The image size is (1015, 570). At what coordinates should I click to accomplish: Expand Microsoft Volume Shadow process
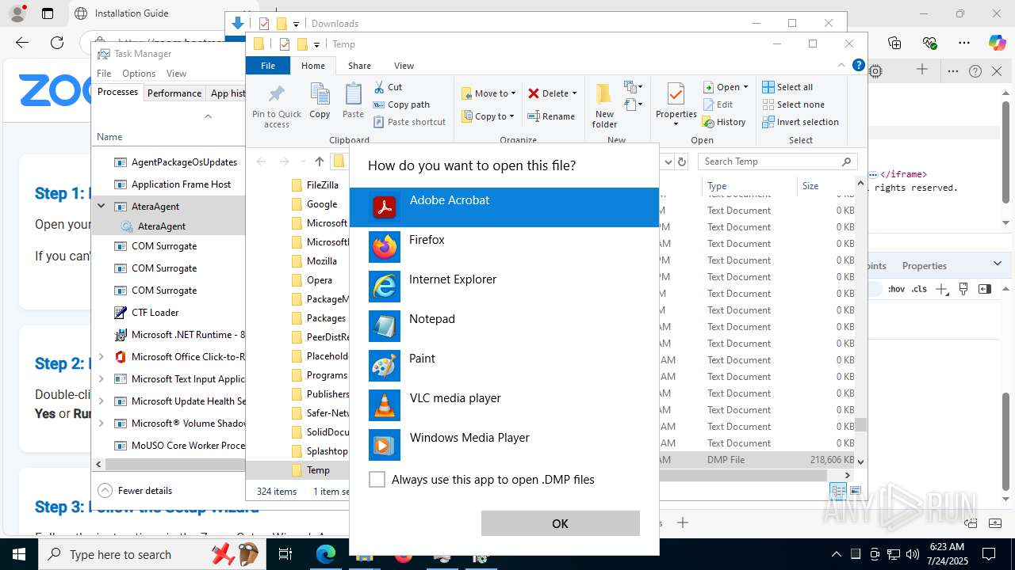click(101, 423)
